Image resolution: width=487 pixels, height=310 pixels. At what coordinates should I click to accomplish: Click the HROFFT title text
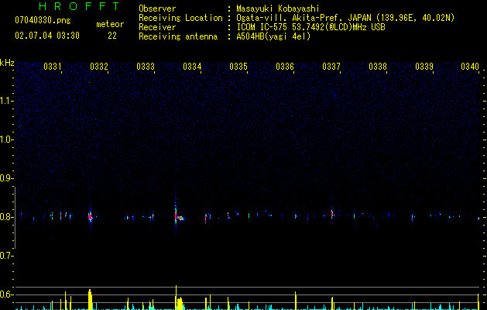[80, 6]
